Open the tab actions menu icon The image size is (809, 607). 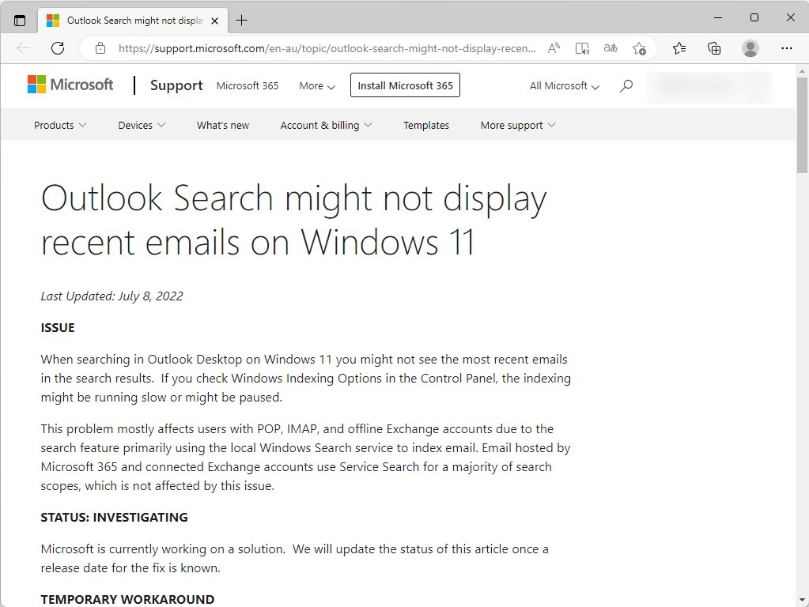coord(20,21)
